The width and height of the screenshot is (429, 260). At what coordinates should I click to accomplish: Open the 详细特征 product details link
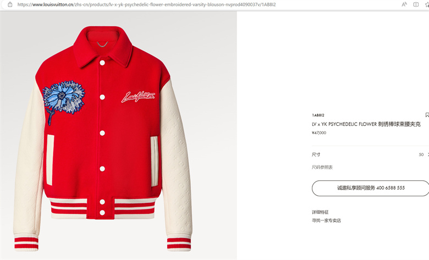click(x=320, y=212)
